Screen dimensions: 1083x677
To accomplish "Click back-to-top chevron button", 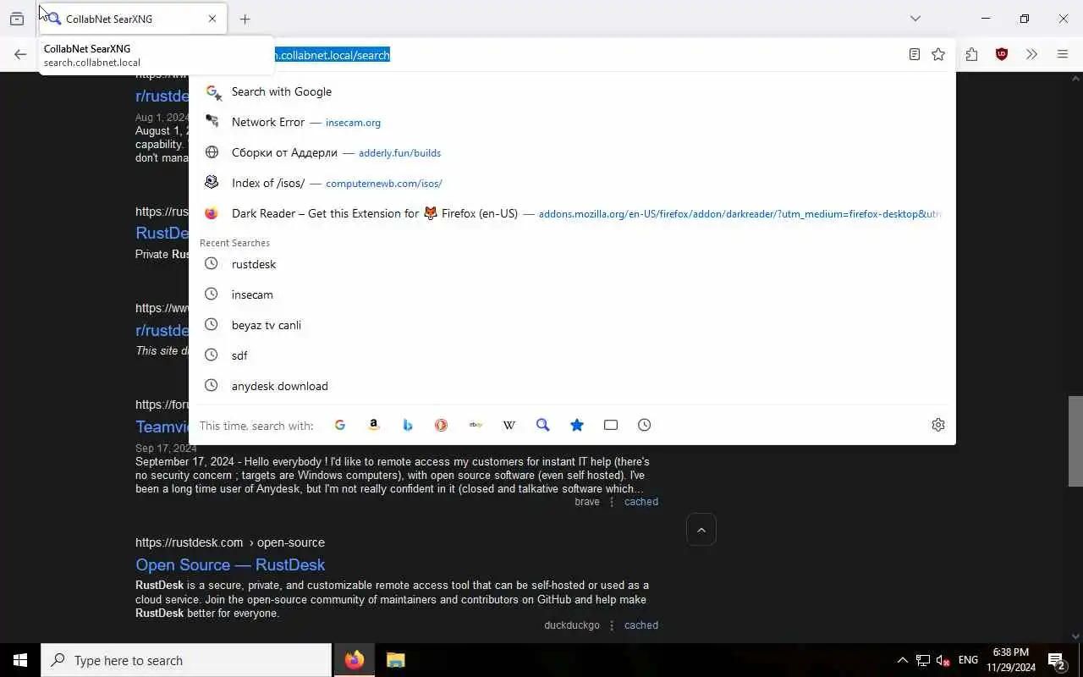I will point(701,530).
